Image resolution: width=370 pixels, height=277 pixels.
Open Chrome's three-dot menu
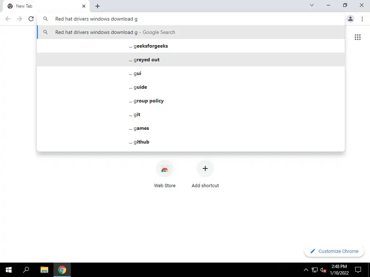pos(362,19)
